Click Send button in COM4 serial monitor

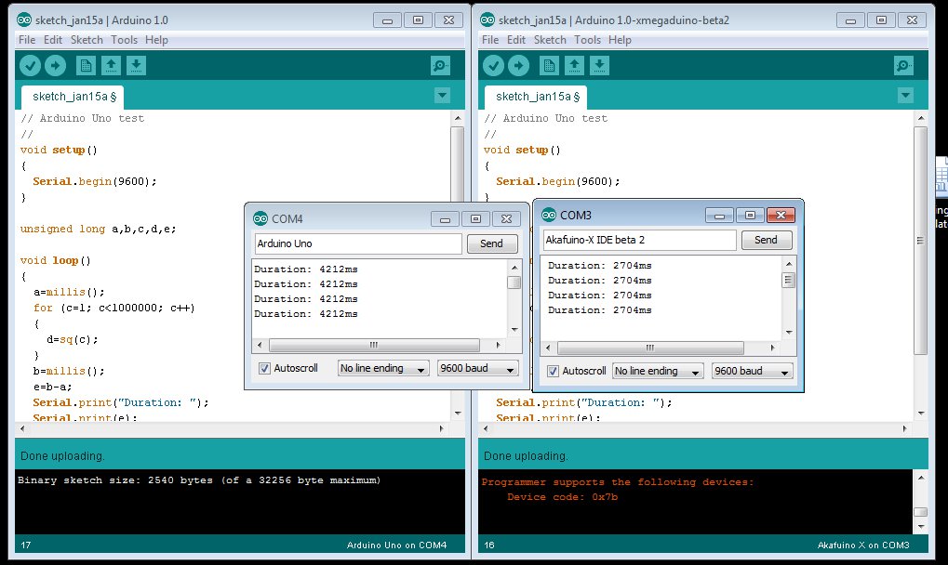click(x=491, y=243)
